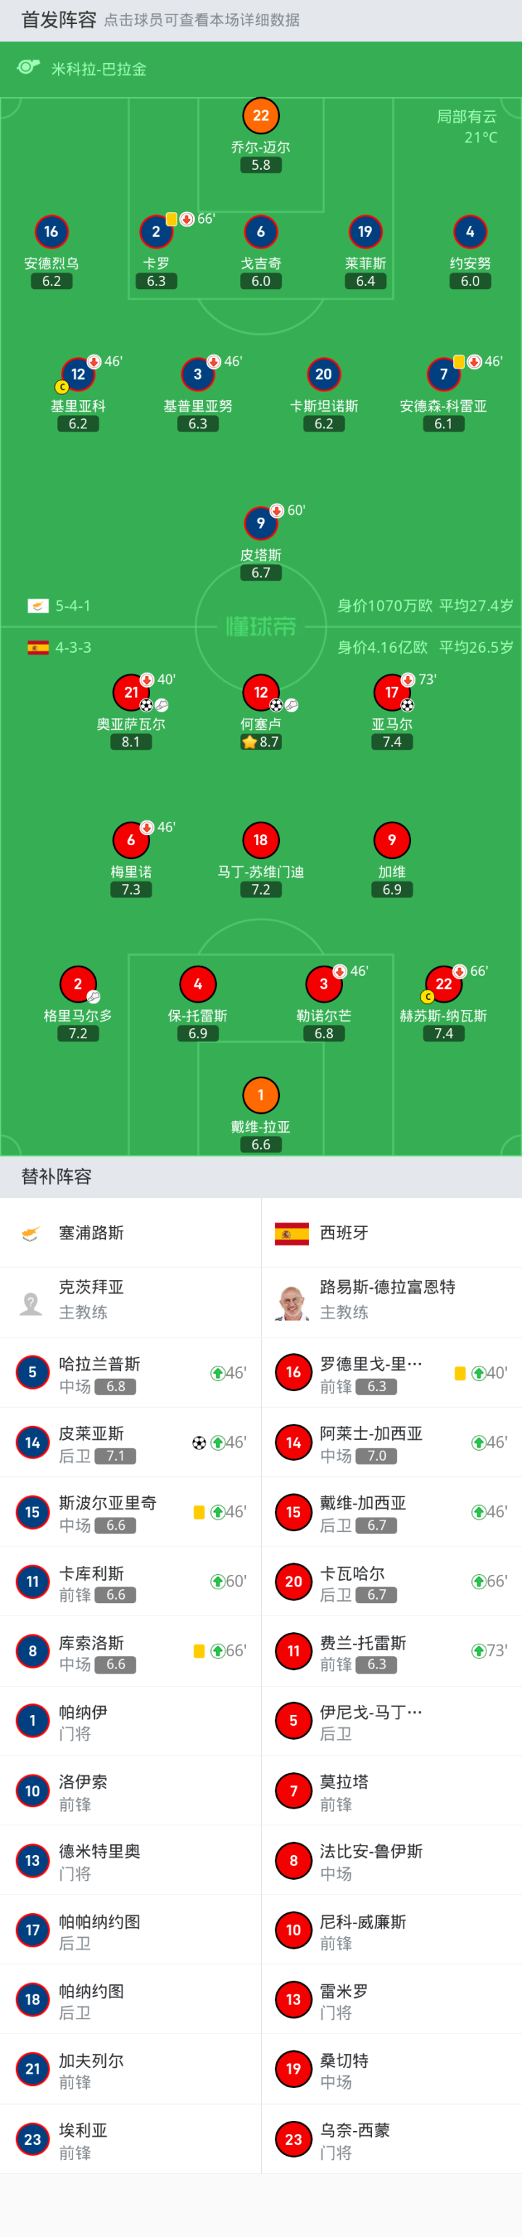This screenshot has height=2237, width=522.
Task: Open substitute 皮莱亚斯 row
Action: [x=130, y=1443]
